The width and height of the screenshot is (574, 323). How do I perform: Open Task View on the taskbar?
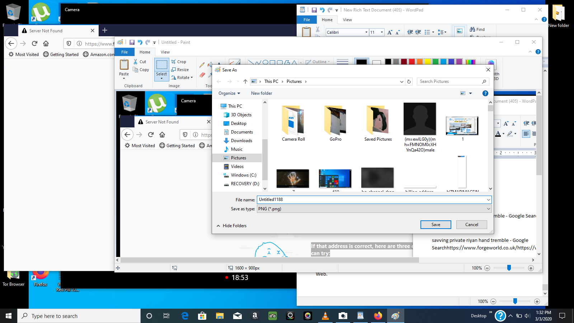[166, 316]
